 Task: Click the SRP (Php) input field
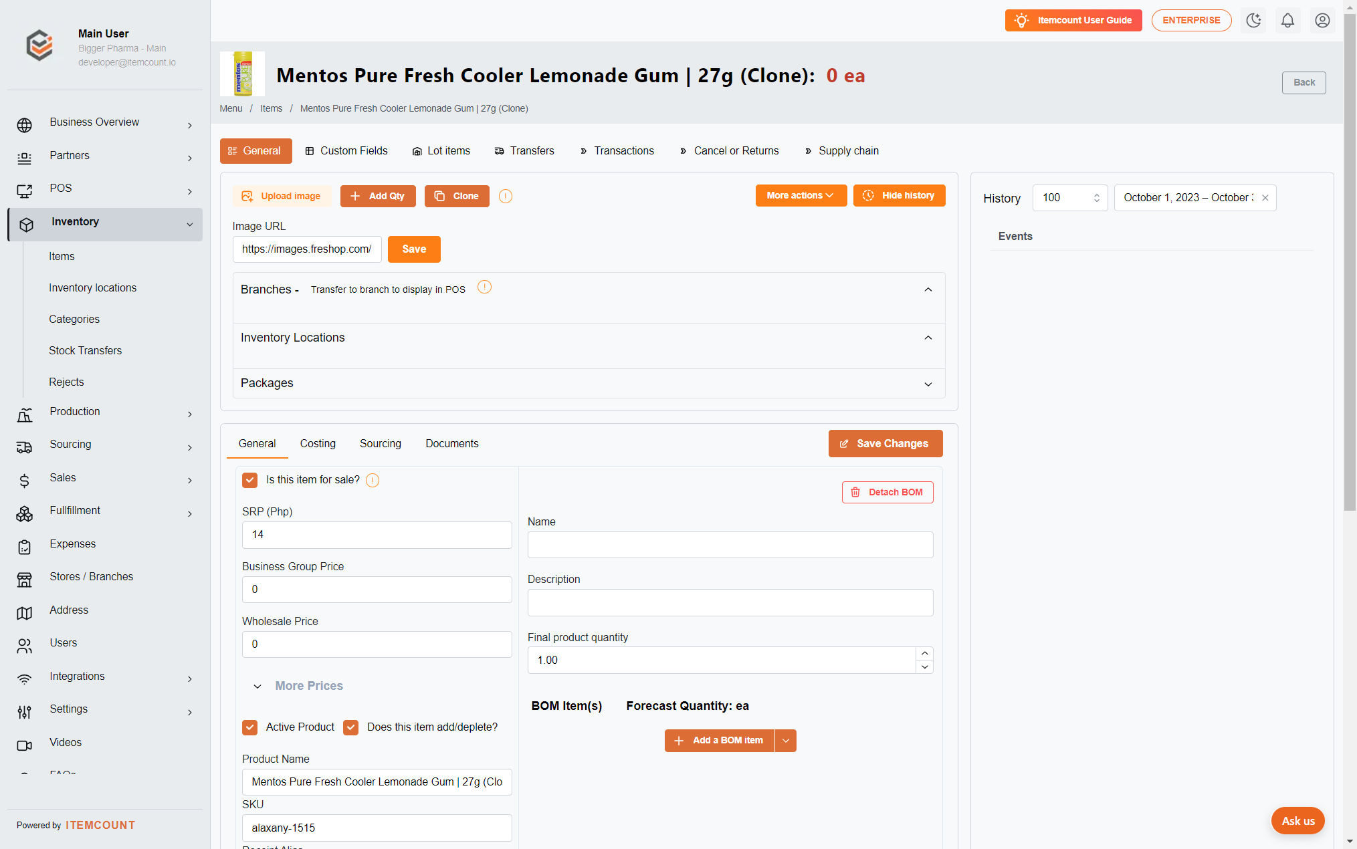point(377,535)
